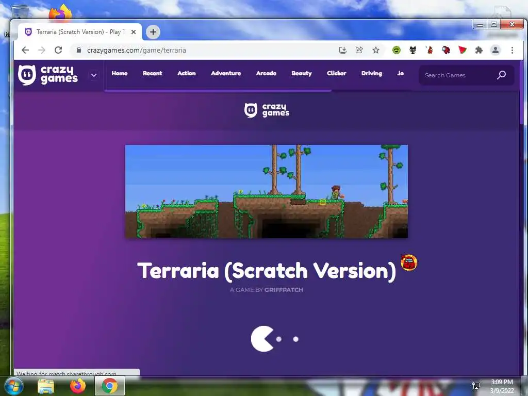Click the centered crazy games logo

coord(267,110)
